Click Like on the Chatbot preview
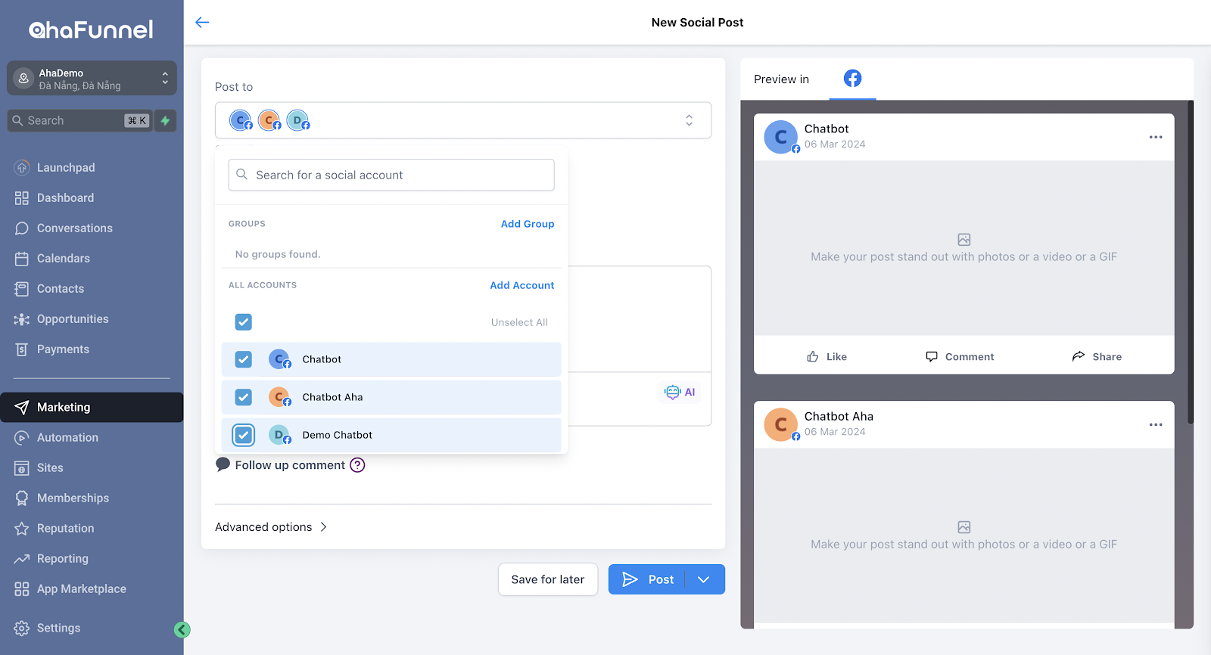 (x=827, y=356)
